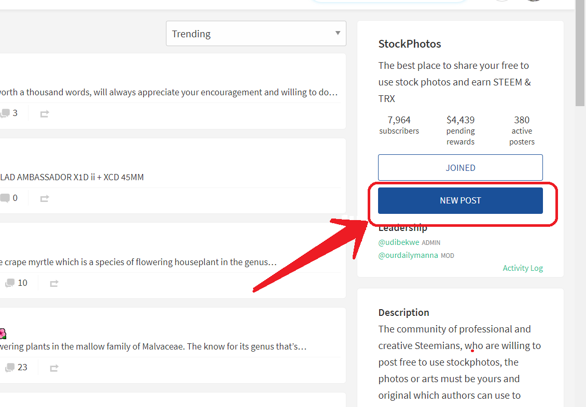
Task: Resteem the post with 0 comments
Action: point(45,198)
